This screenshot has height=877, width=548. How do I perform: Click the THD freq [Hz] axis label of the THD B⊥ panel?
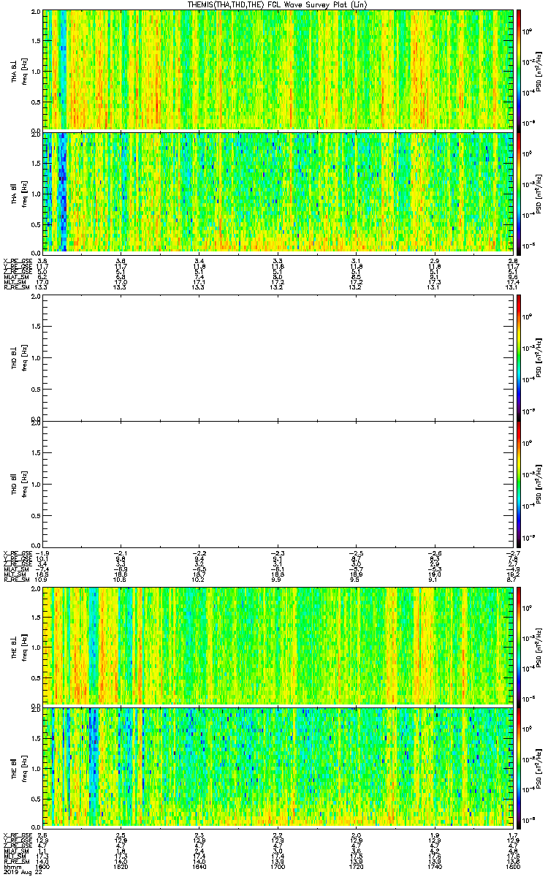point(23,357)
